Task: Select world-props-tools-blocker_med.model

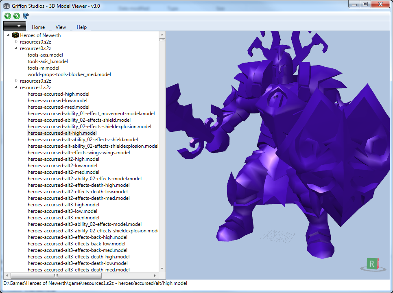Action: click(69, 74)
